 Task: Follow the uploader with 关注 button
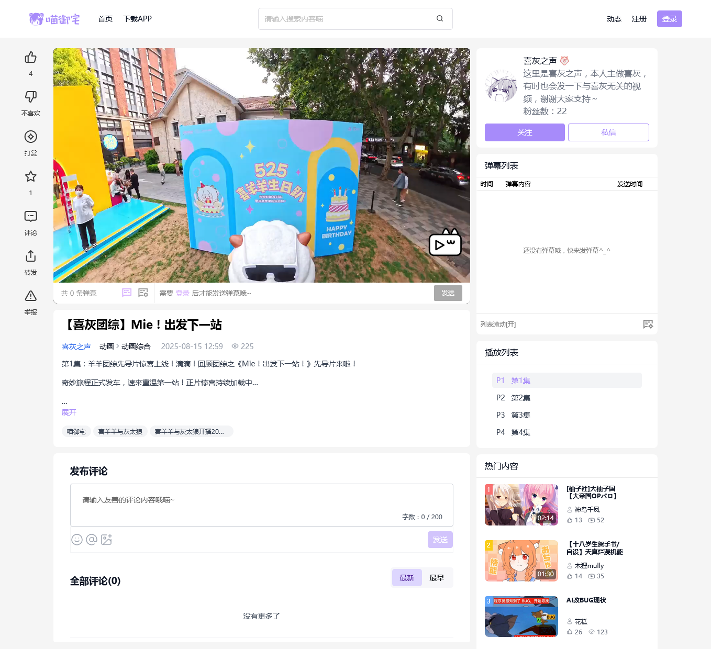point(525,132)
